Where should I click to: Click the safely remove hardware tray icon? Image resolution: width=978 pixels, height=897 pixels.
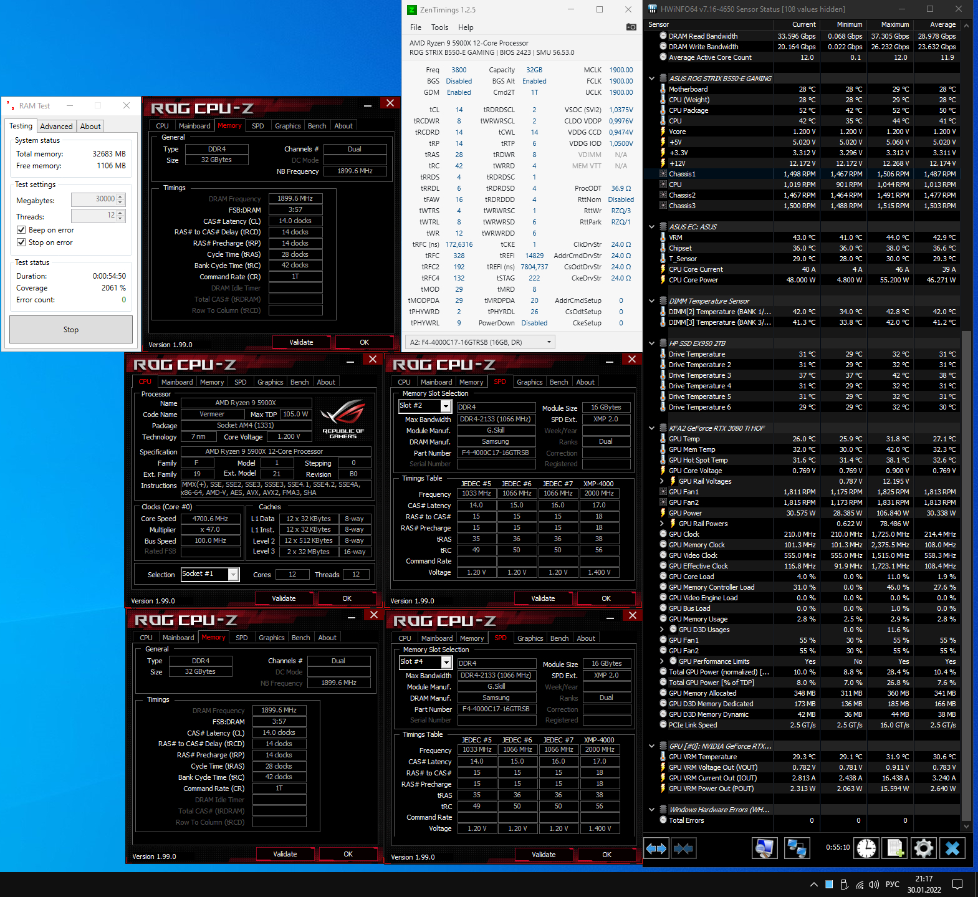coord(844,885)
